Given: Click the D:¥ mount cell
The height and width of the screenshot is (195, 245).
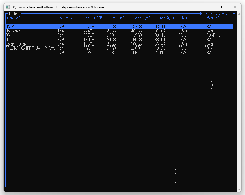Looking at the screenshot, I should 61,27.
